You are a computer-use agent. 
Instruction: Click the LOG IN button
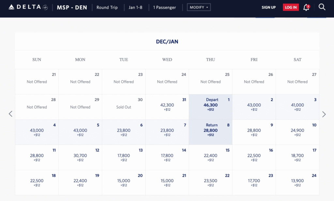[291, 7]
